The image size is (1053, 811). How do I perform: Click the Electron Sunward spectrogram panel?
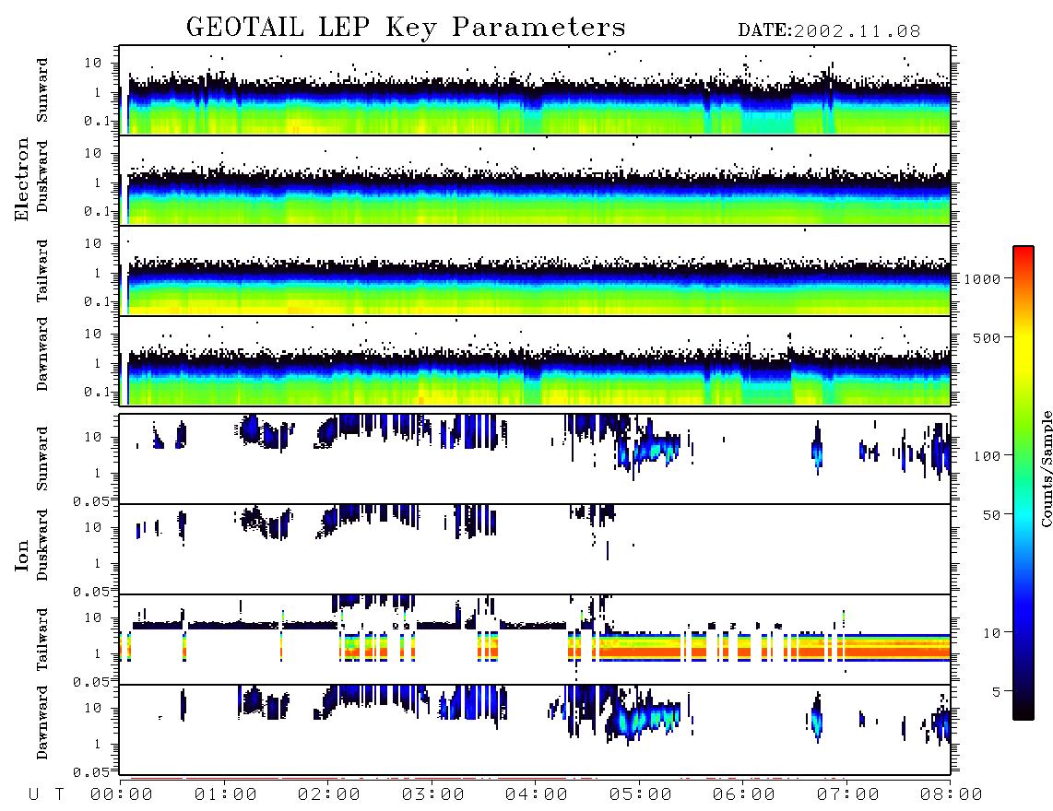tap(535, 90)
